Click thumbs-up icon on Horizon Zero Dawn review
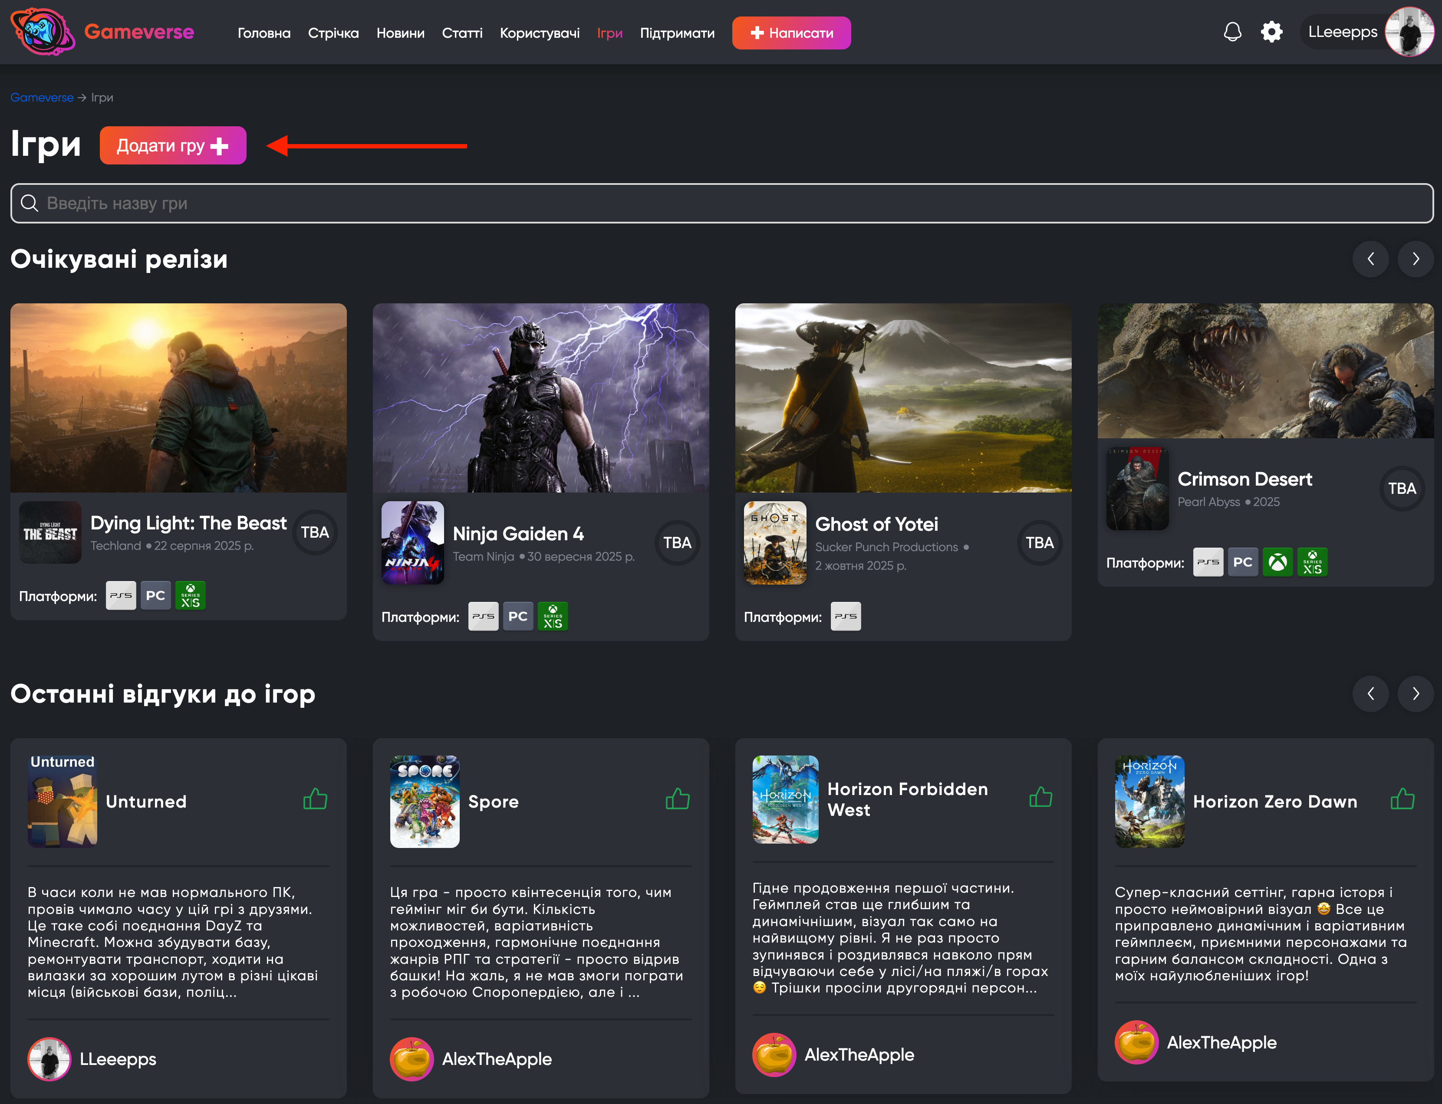This screenshot has height=1104, width=1442. [x=1402, y=799]
